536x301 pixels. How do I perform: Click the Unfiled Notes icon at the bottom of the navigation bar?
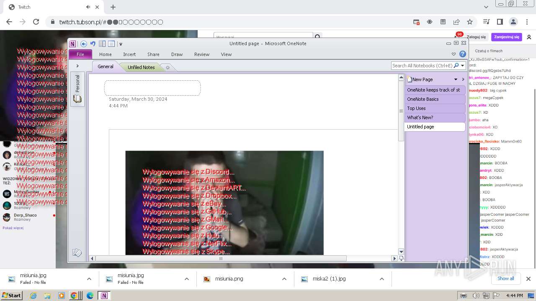tap(77, 253)
